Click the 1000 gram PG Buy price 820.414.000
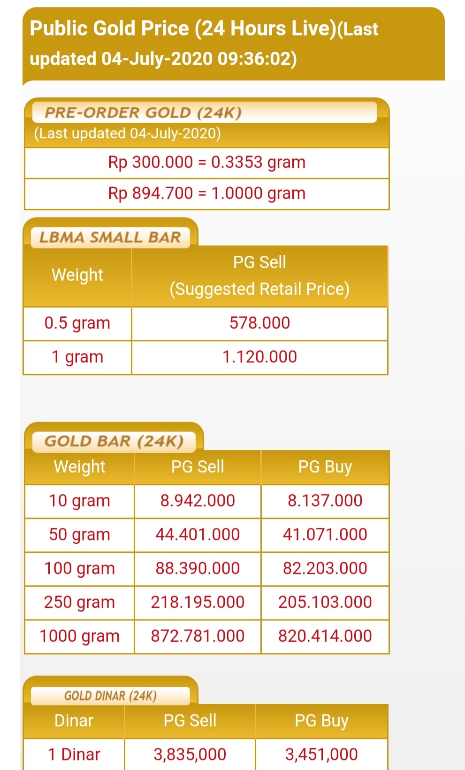 (325, 636)
